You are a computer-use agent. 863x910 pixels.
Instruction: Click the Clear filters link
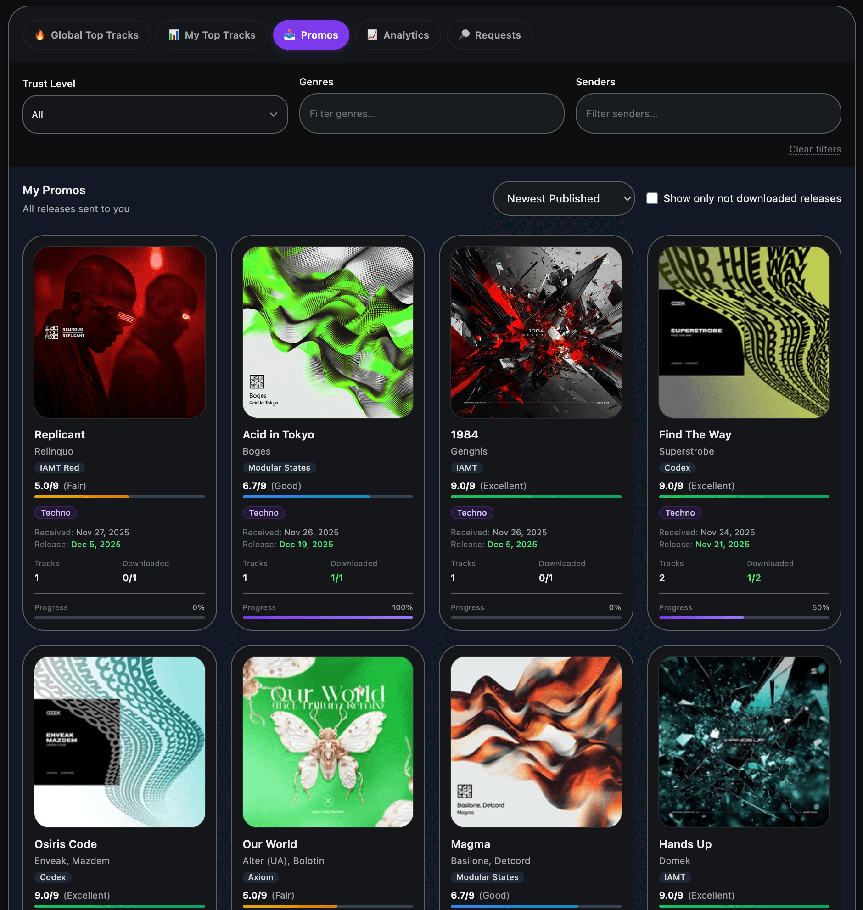click(x=815, y=150)
